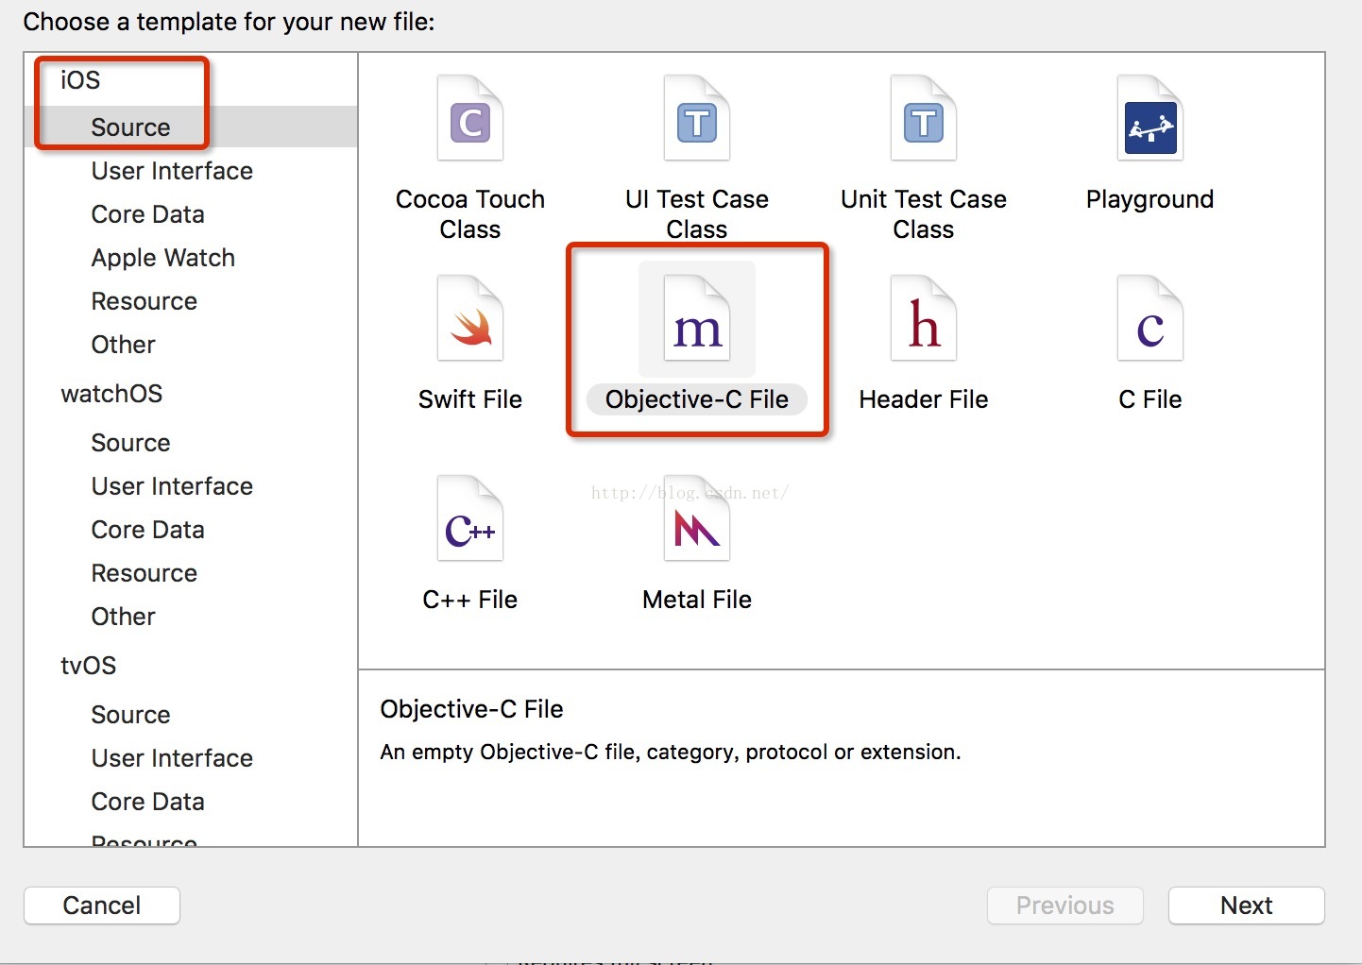The width and height of the screenshot is (1362, 965).
Task: Select the tvOS platform heading
Action: click(89, 666)
